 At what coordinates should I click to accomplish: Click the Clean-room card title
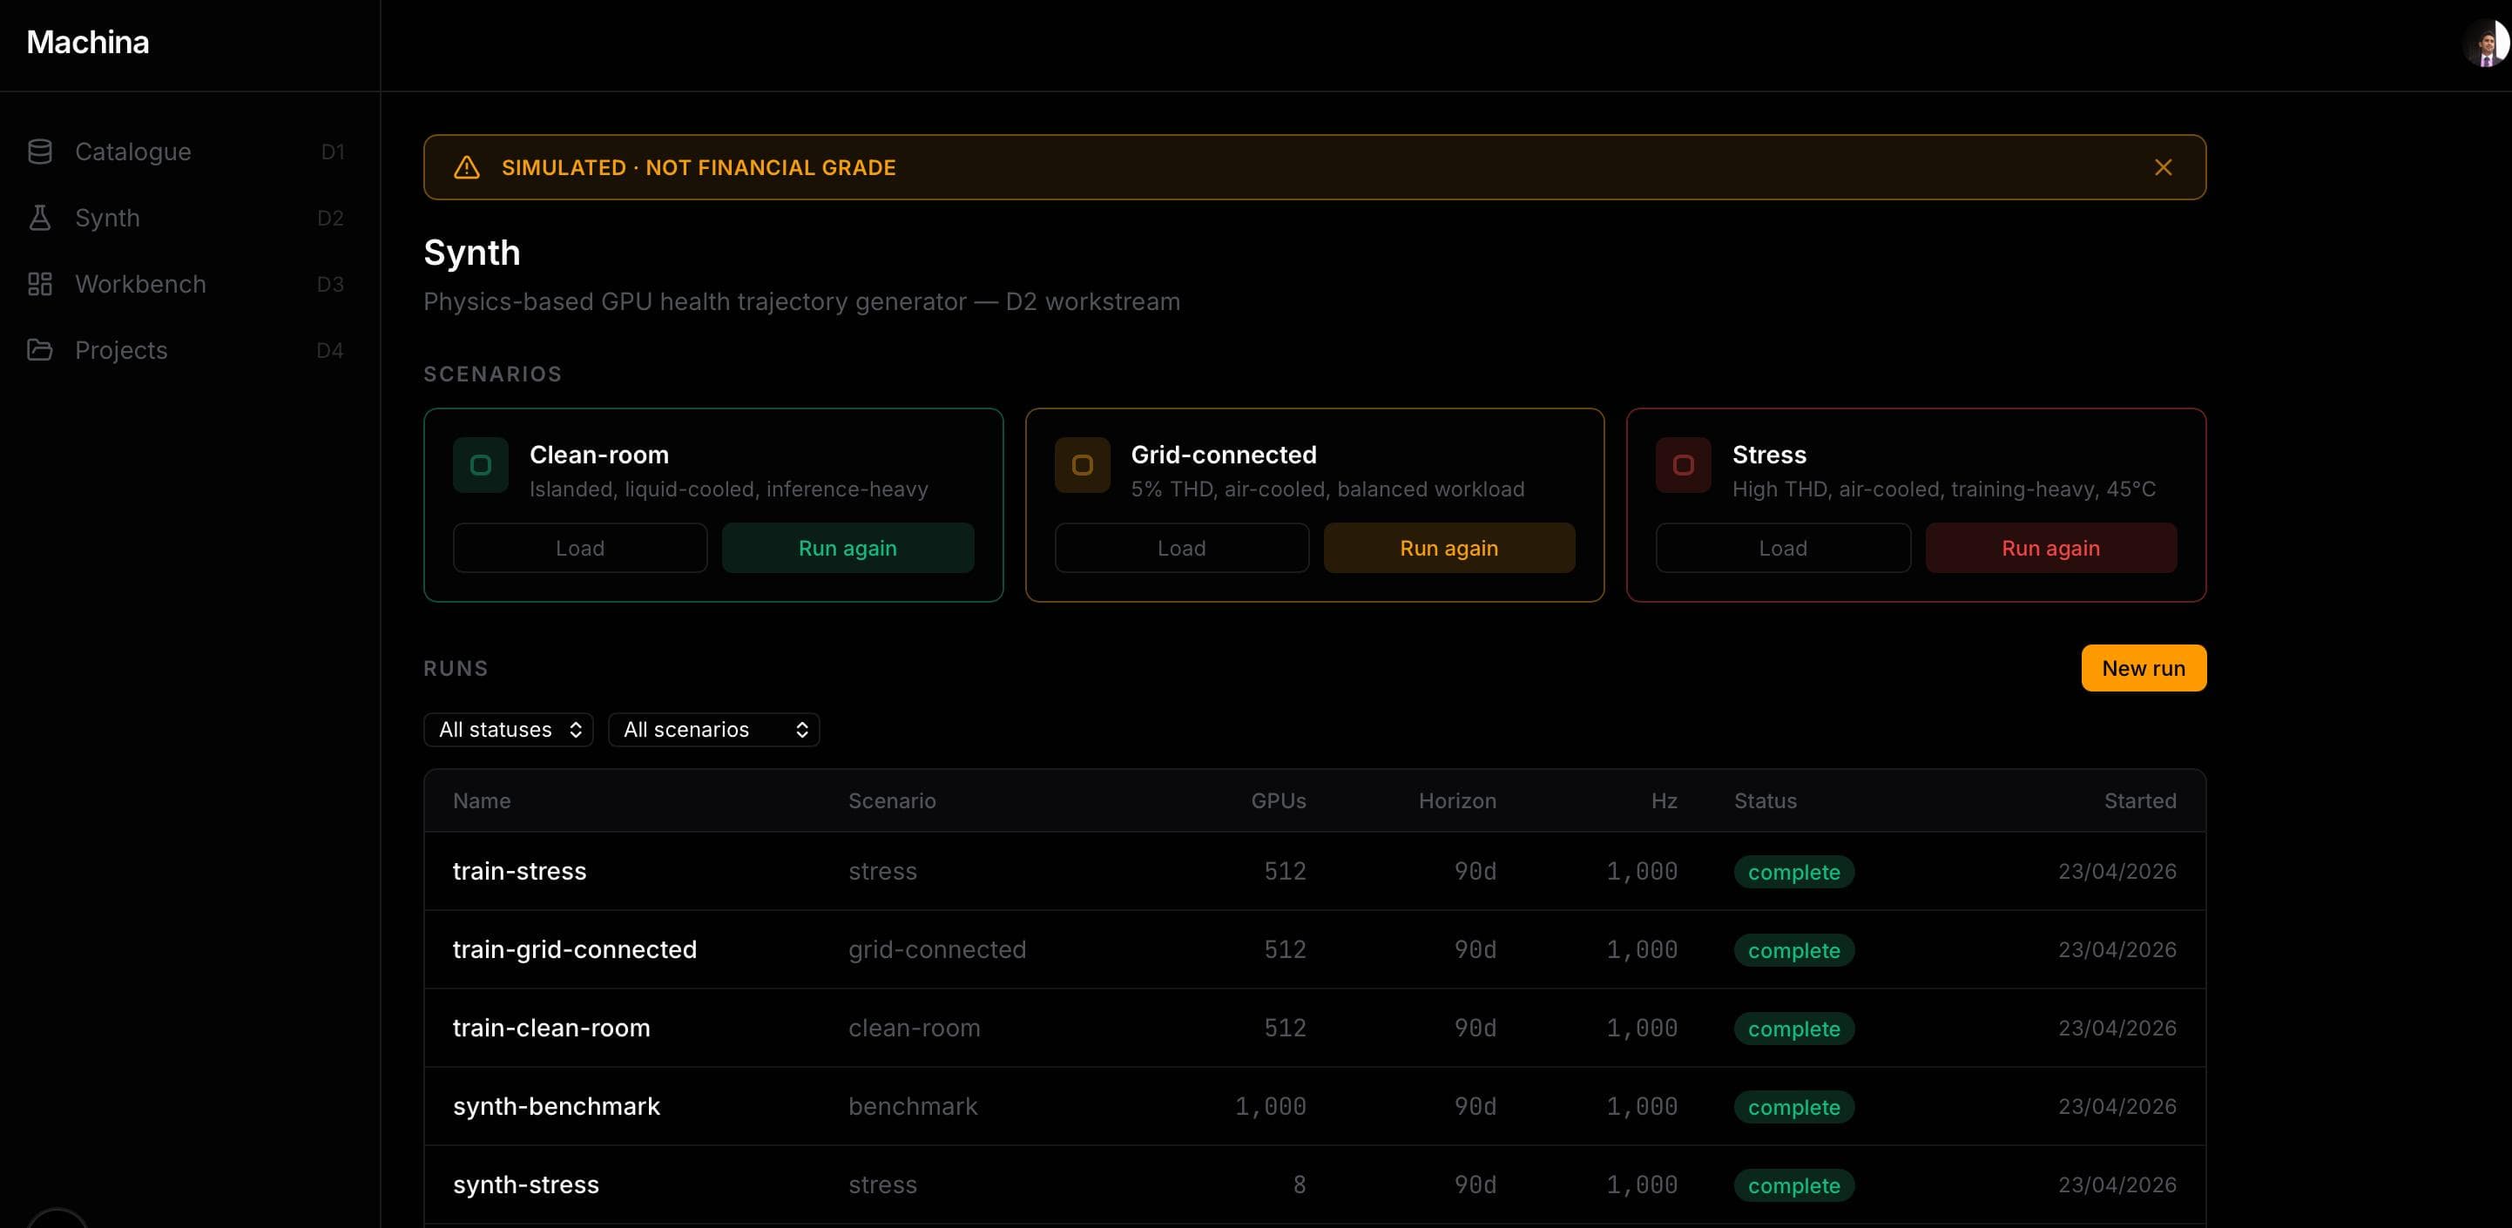point(598,455)
